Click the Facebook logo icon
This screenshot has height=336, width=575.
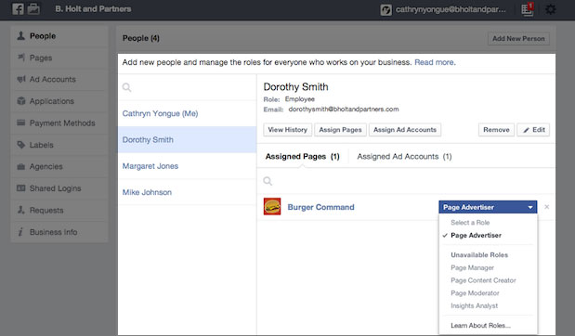click(18, 8)
